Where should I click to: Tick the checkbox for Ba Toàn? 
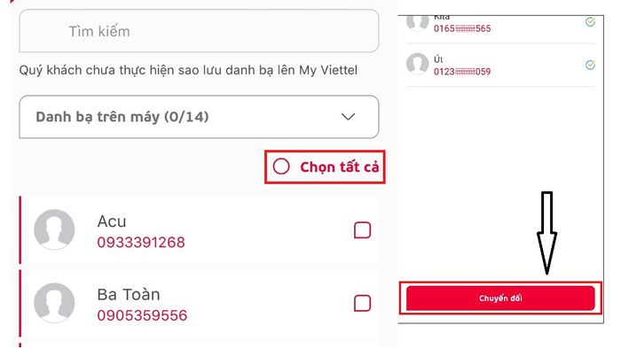pyautogui.click(x=362, y=304)
